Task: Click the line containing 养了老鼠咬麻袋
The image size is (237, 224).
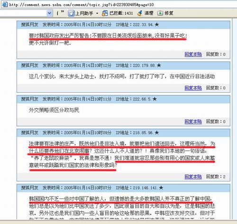Action: tap(122, 158)
